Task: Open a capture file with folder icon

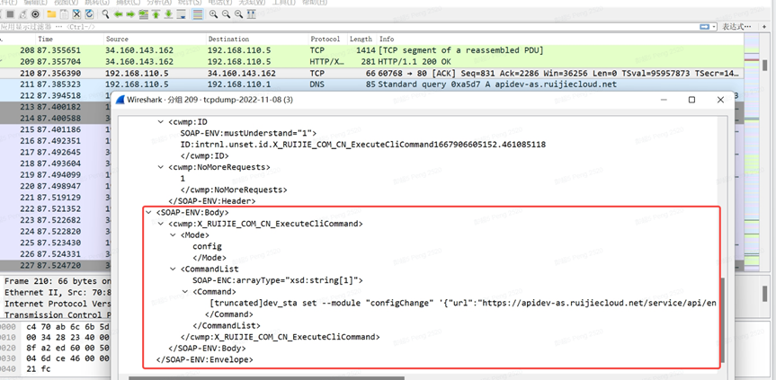Action: pos(51,14)
